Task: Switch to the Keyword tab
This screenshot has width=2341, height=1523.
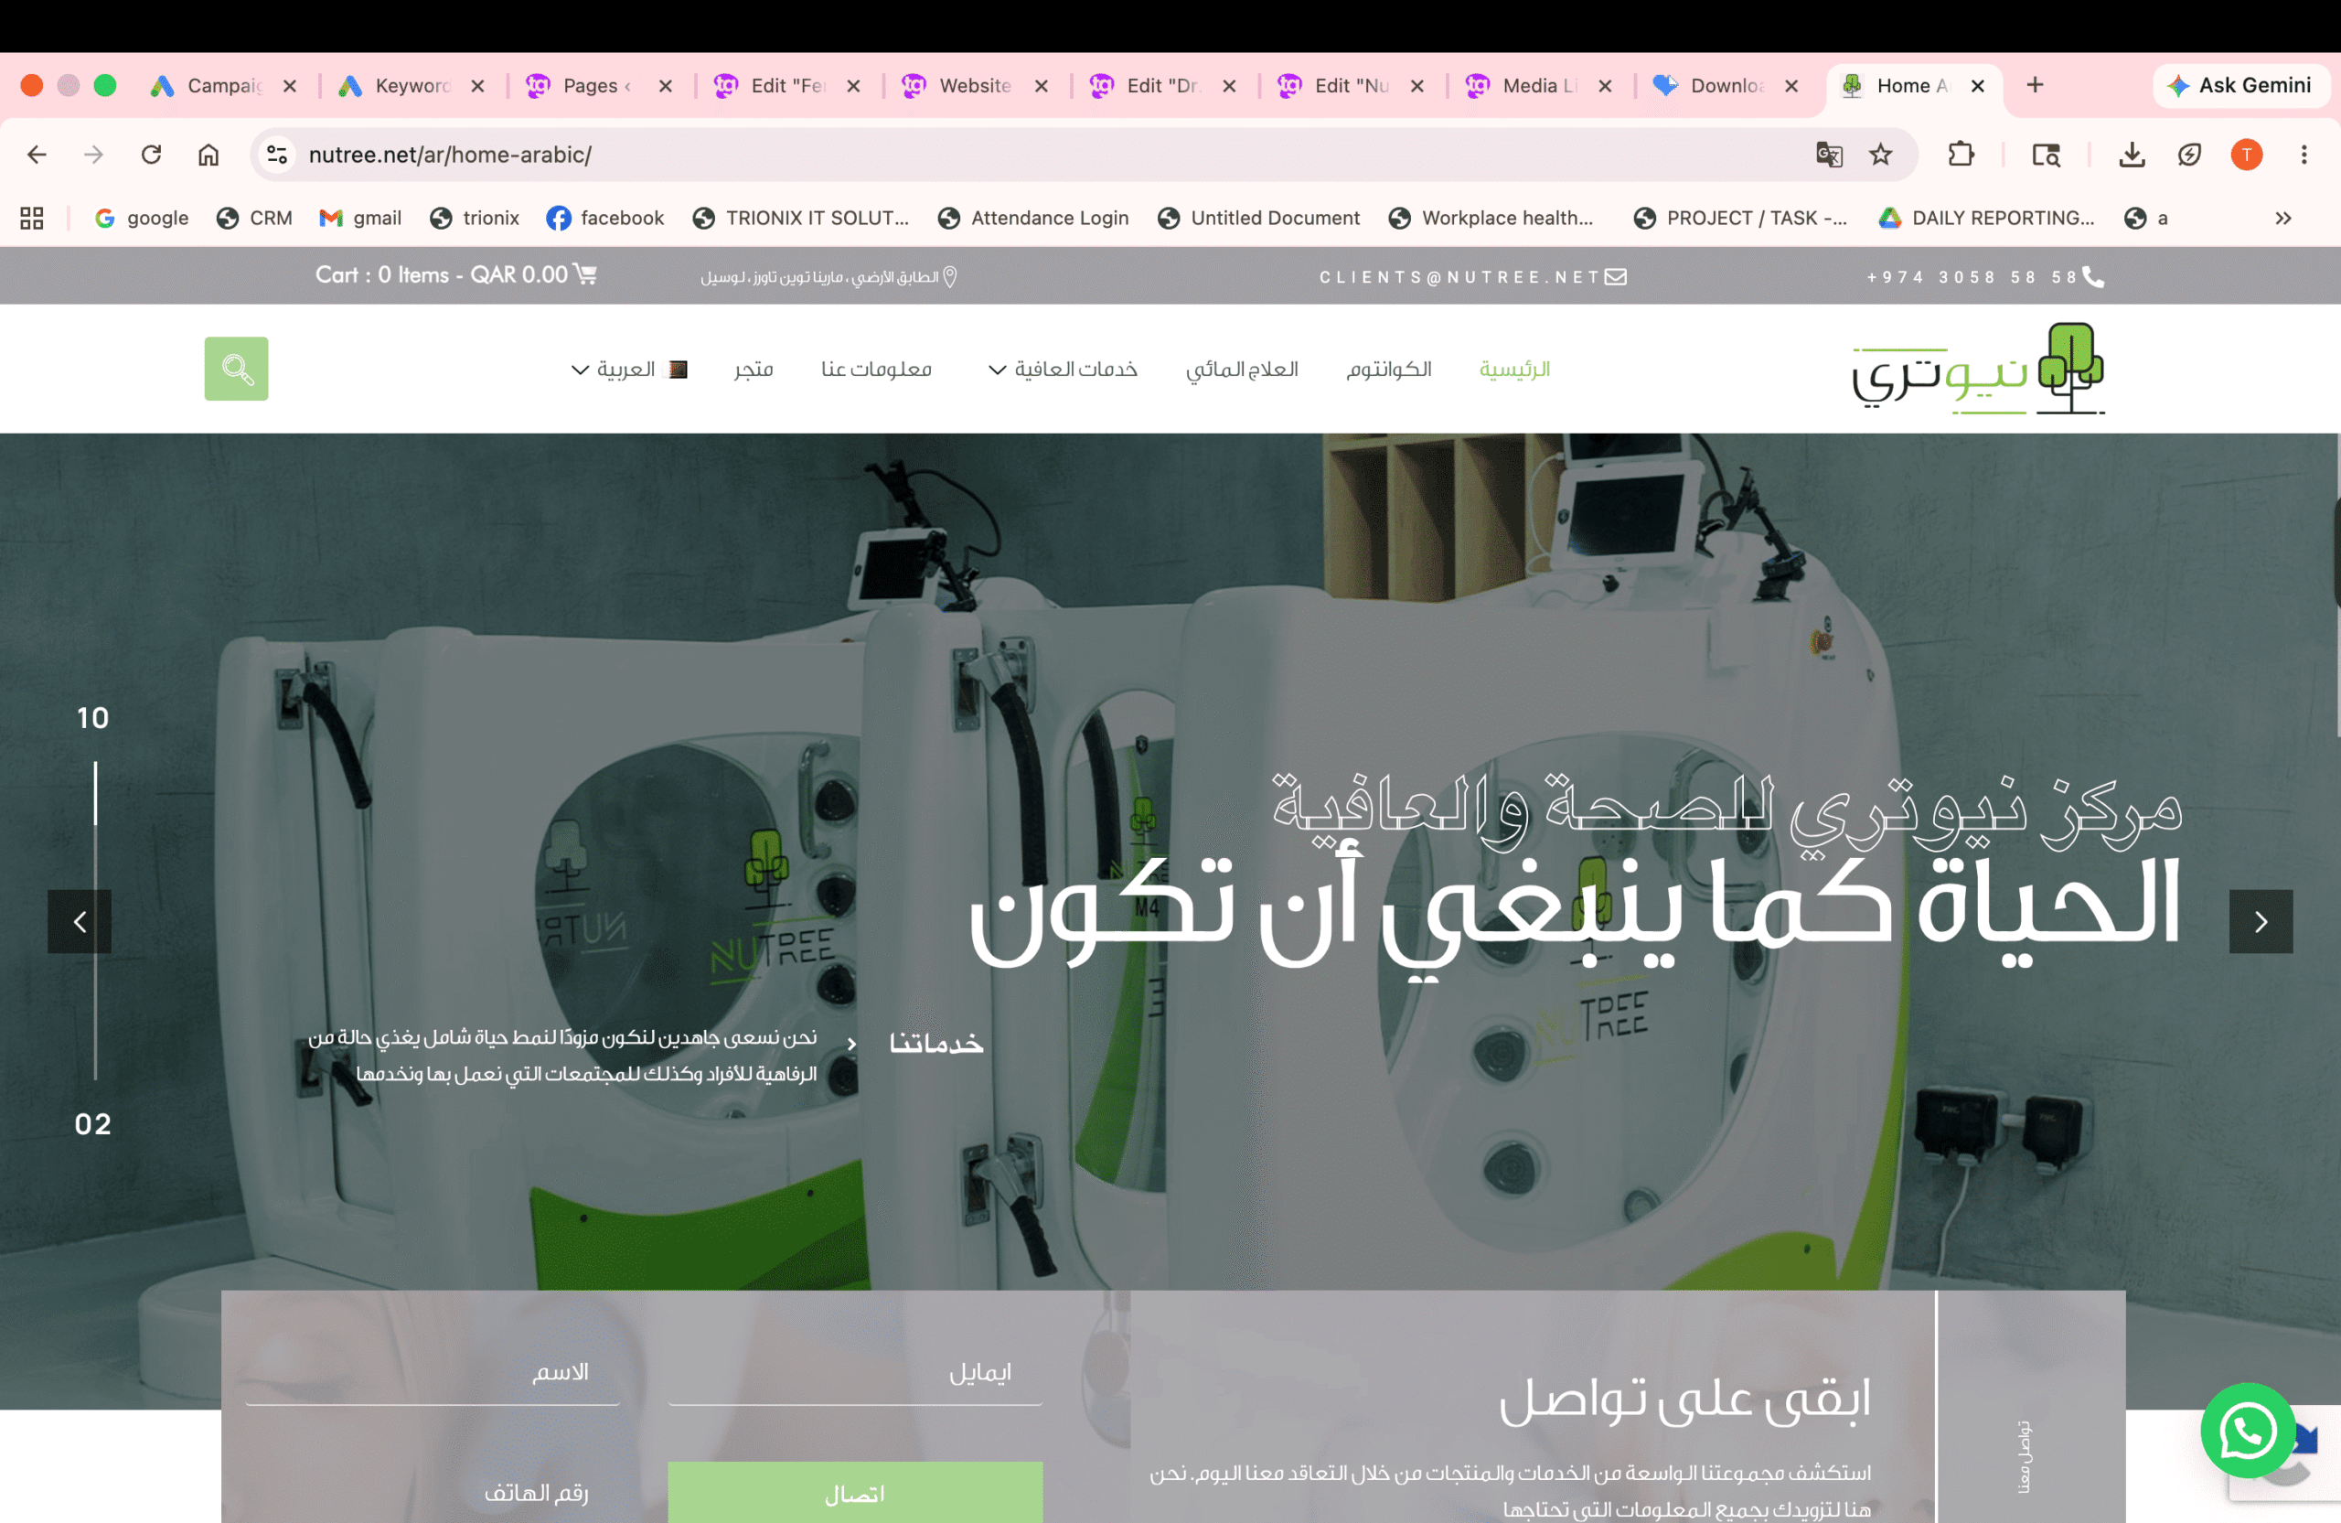Action: 412,86
